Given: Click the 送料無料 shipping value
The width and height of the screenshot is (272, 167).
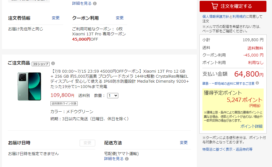Looking at the screenshot, I should 255,48.
